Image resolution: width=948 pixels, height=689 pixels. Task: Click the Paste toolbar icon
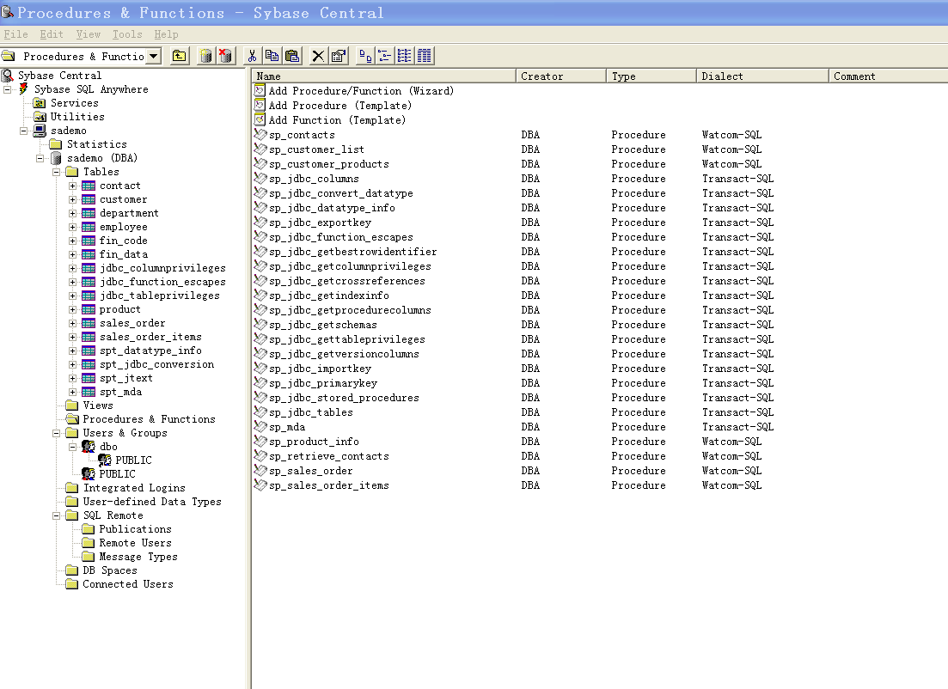(x=292, y=56)
